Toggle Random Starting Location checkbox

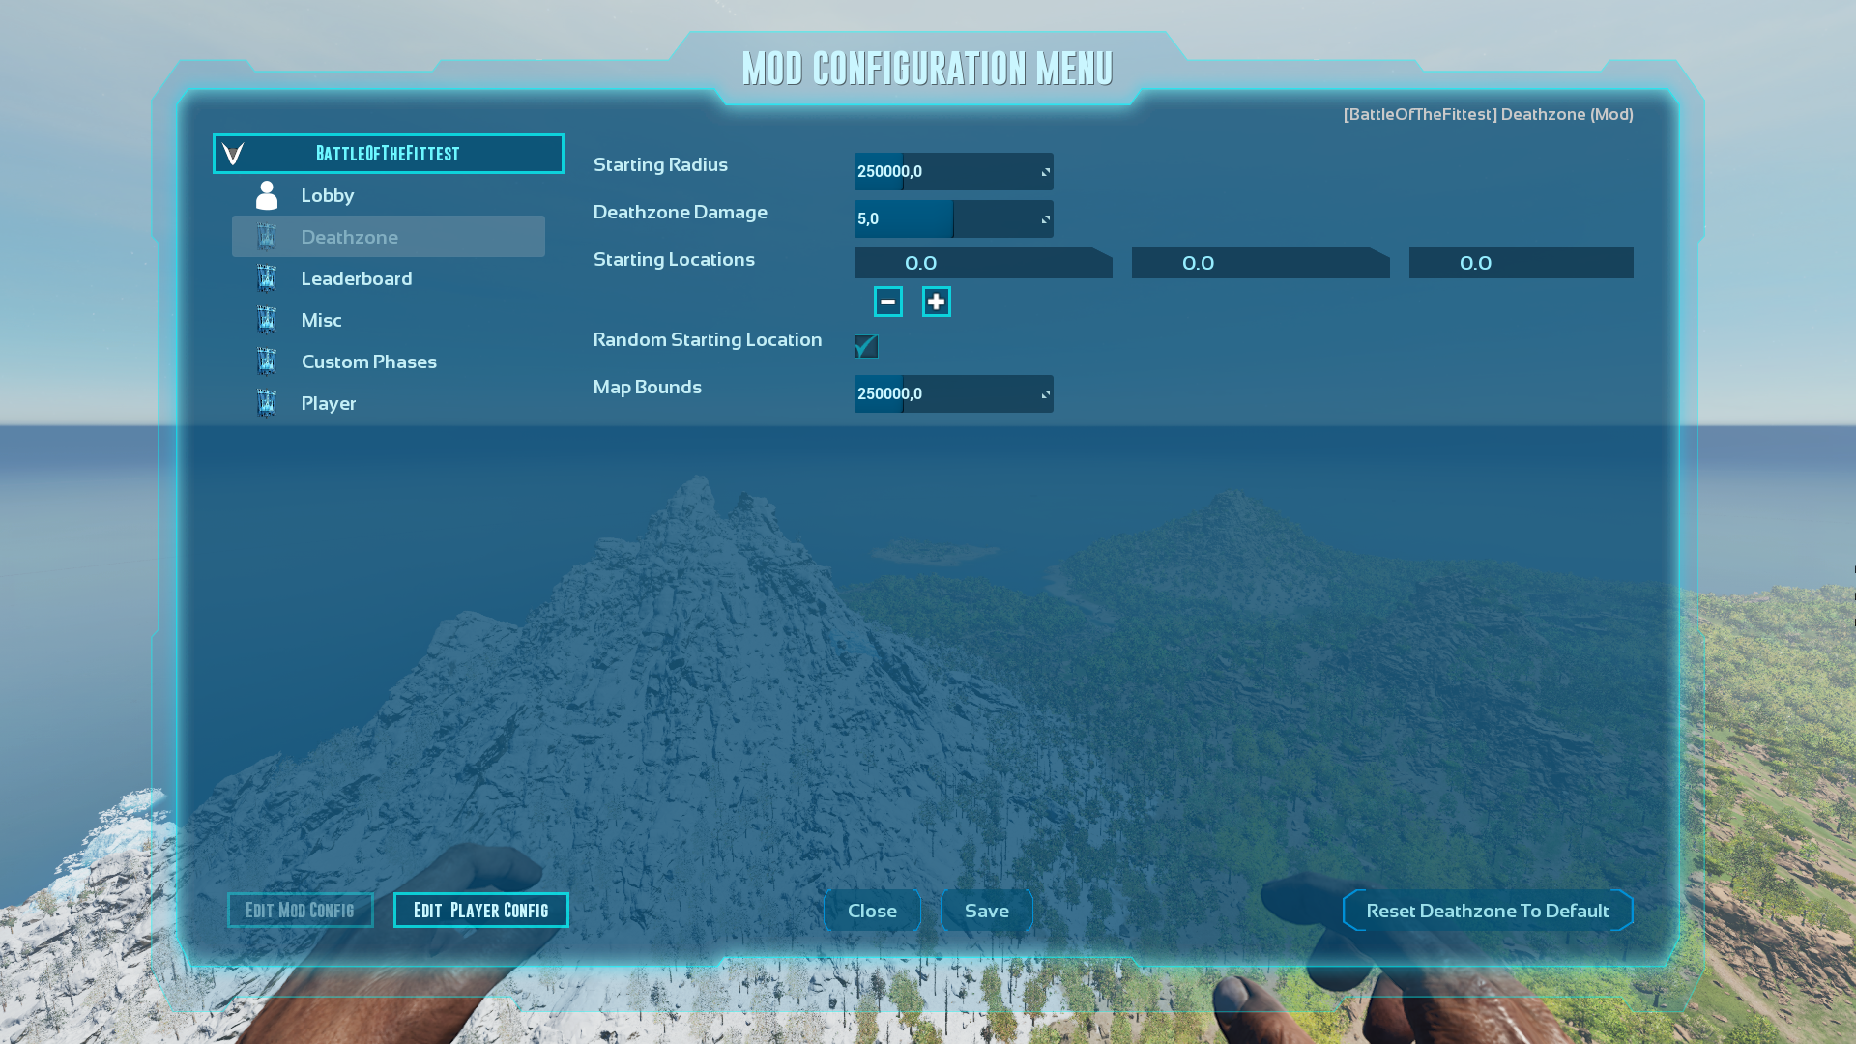(x=866, y=346)
